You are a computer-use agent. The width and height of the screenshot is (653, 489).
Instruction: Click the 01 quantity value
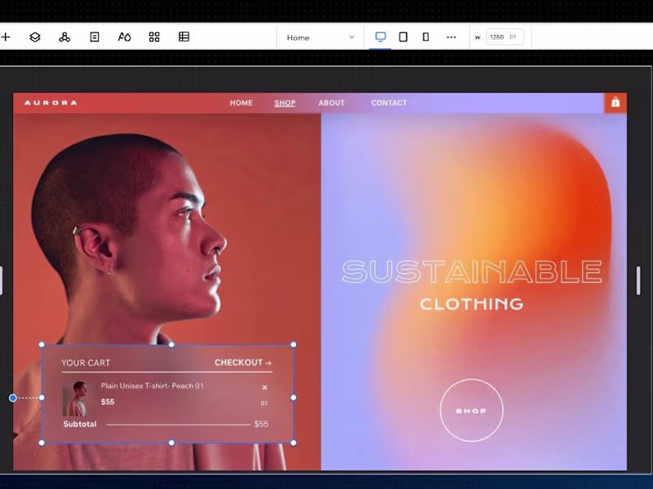tap(264, 403)
